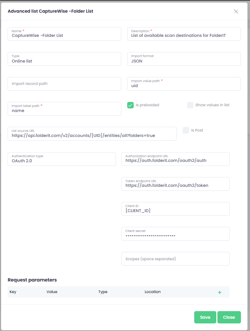The image size is (250, 331).
Task: Click the Name input field
Action: (x=64, y=34)
